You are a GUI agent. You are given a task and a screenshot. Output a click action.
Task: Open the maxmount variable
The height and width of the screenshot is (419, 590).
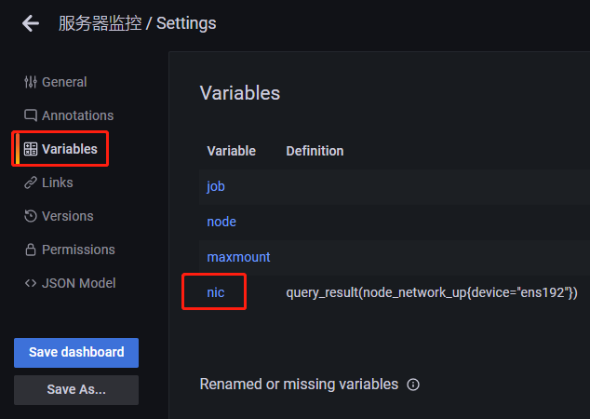[x=238, y=257]
